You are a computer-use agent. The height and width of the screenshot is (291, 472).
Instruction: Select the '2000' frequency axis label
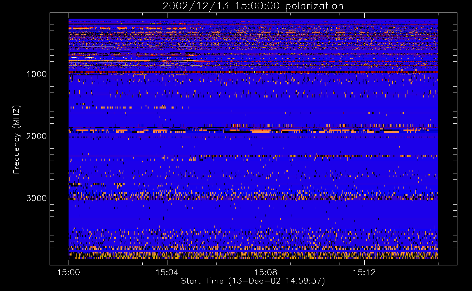36,136
